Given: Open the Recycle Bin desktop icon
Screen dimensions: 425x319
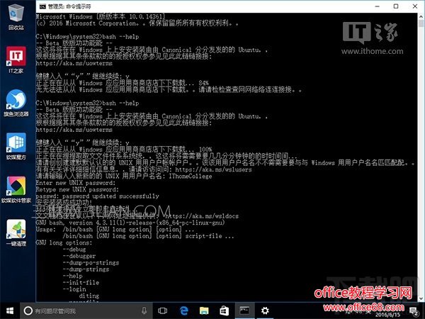Looking at the screenshot, I should (x=16, y=17).
